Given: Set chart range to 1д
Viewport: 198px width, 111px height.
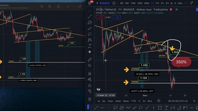Looking at the screenshot, I should [99, 101].
